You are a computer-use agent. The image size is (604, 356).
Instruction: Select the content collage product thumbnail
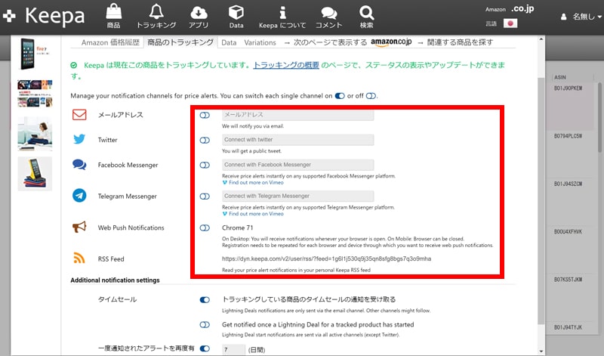(34, 93)
